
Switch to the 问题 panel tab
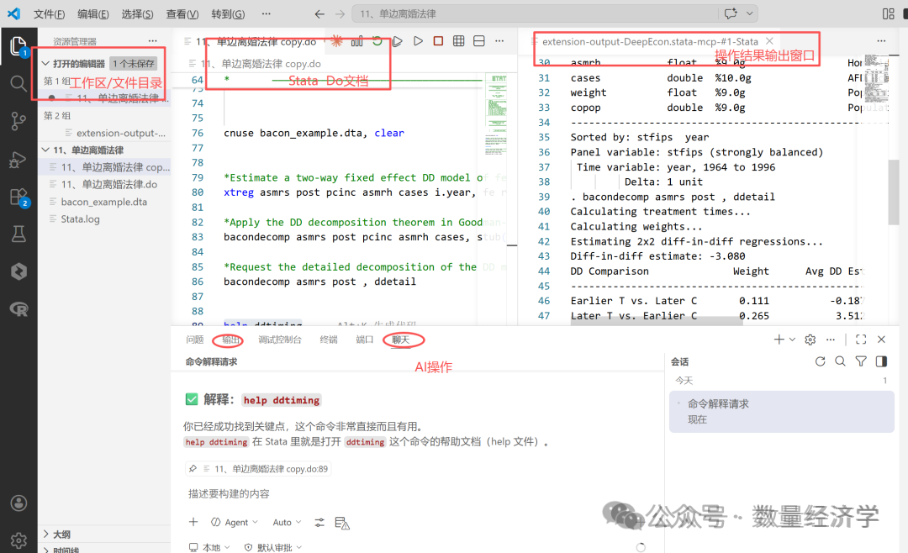click(195, 340)
